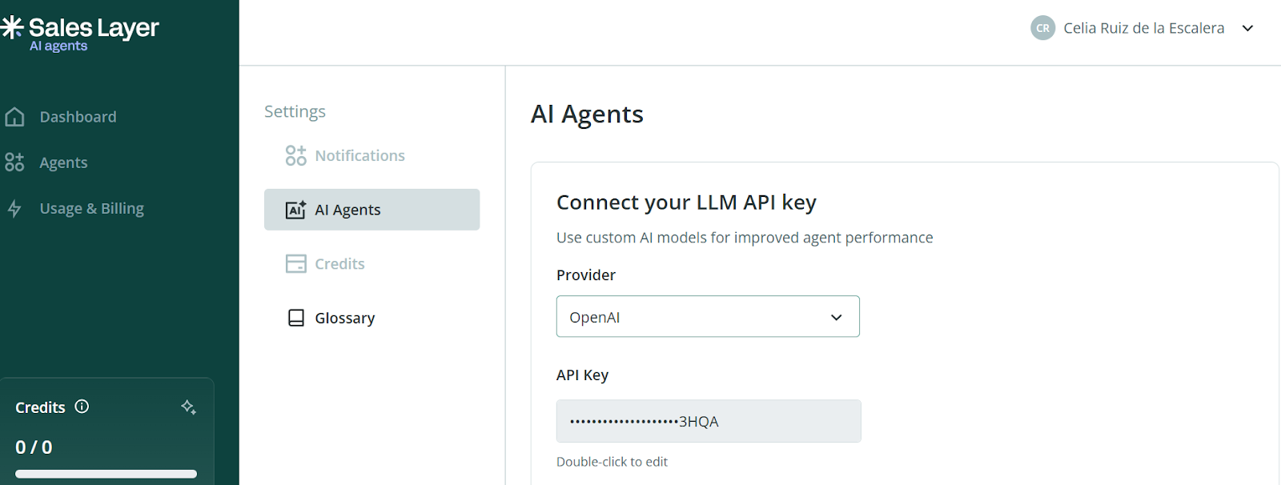The width and height of the screenshot is (1281, 485).
Task: Open the Provider dropdown showing OpenAI
Action: (707, 317)
